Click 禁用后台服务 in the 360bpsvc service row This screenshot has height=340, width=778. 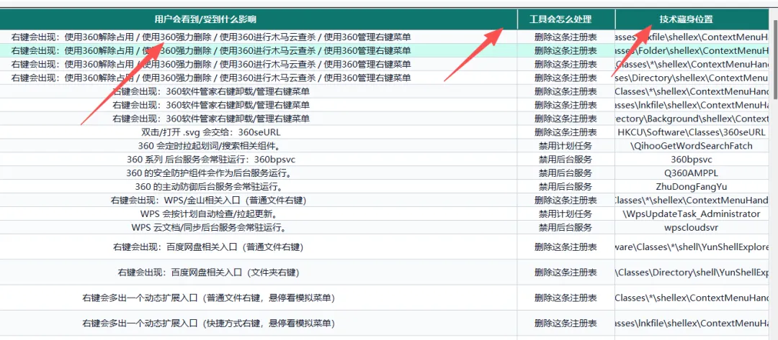(565, 160)
